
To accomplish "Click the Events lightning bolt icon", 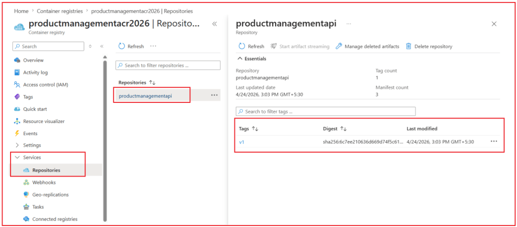I will tap(17, 134).
